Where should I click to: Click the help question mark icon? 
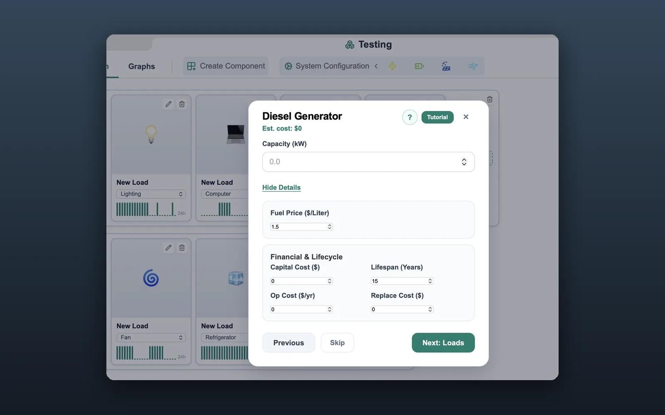click(409, 117)
